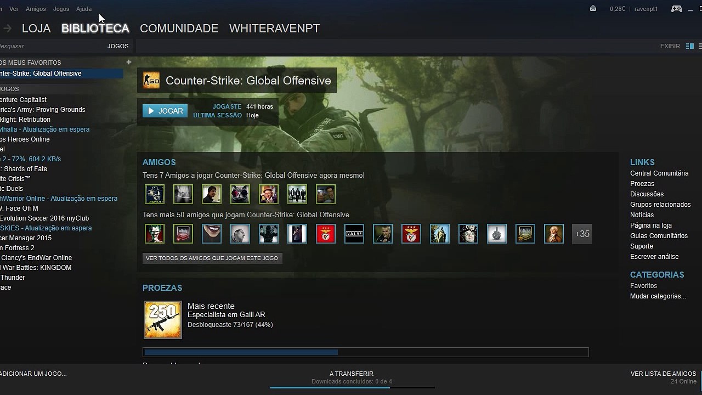Click the A TRANSFERIR downloads progress bar

[352, 387]
